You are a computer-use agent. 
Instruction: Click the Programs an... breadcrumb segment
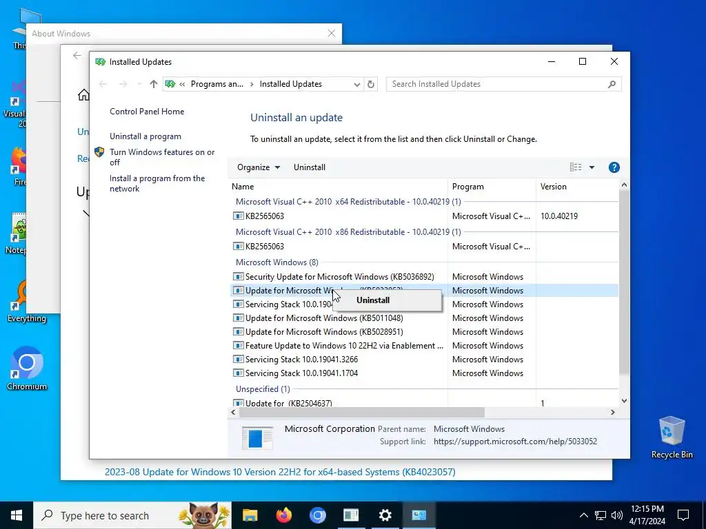coord(216,84)
